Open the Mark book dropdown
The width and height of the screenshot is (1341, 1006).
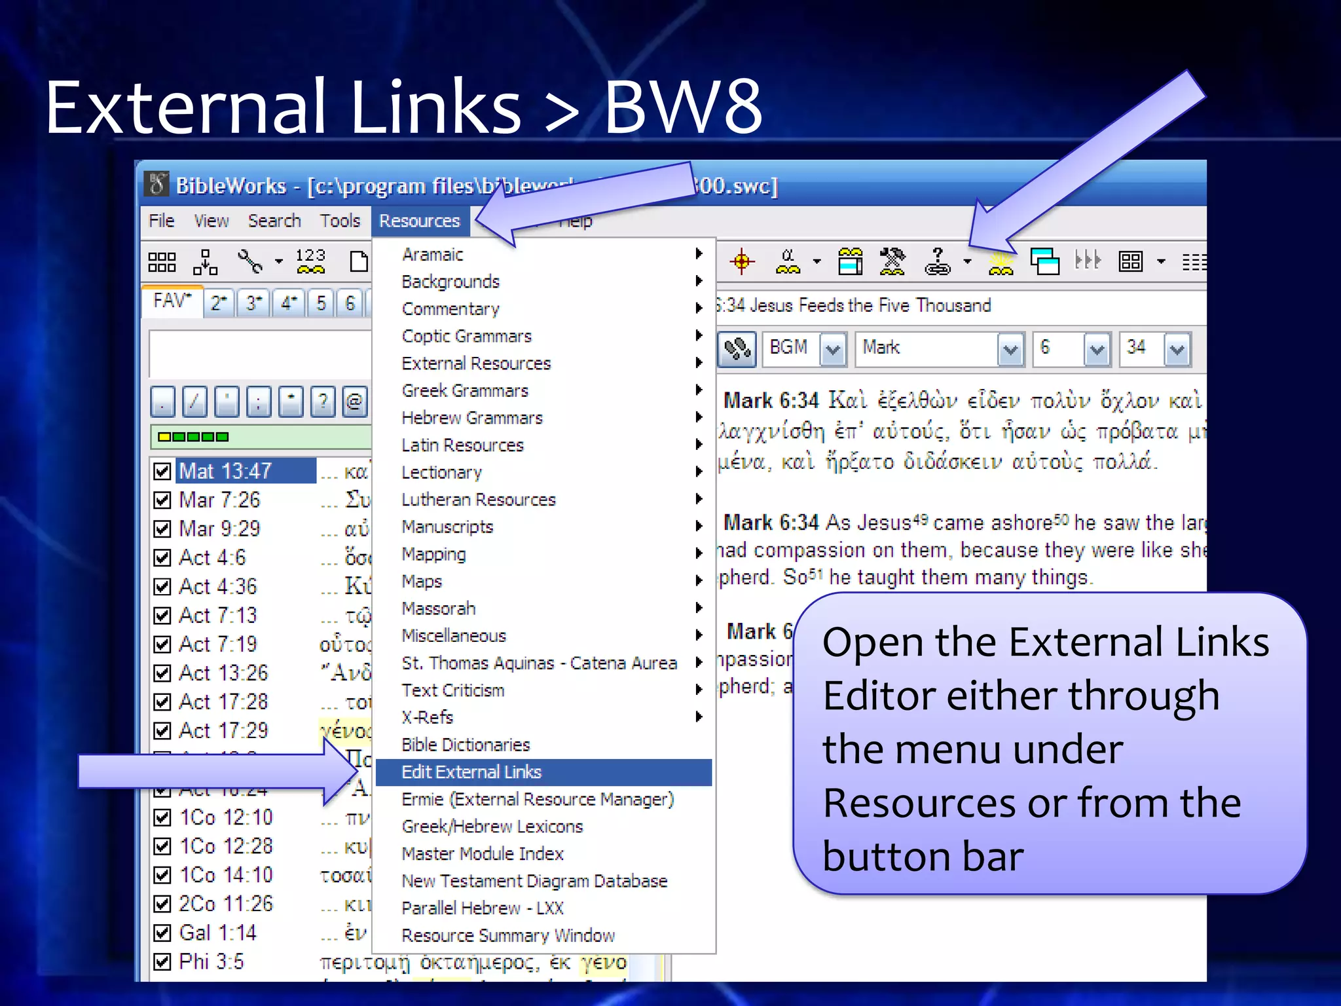1010,349
